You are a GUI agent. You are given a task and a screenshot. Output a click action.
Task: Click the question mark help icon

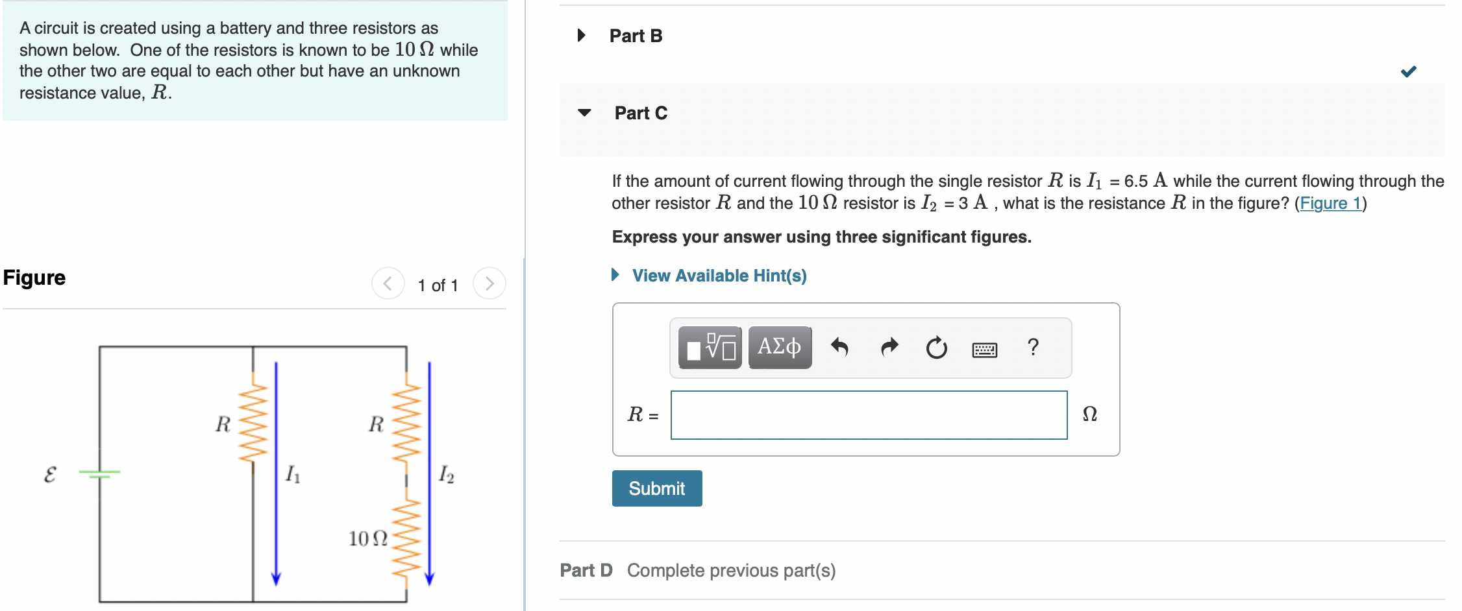pos(1032,348)
